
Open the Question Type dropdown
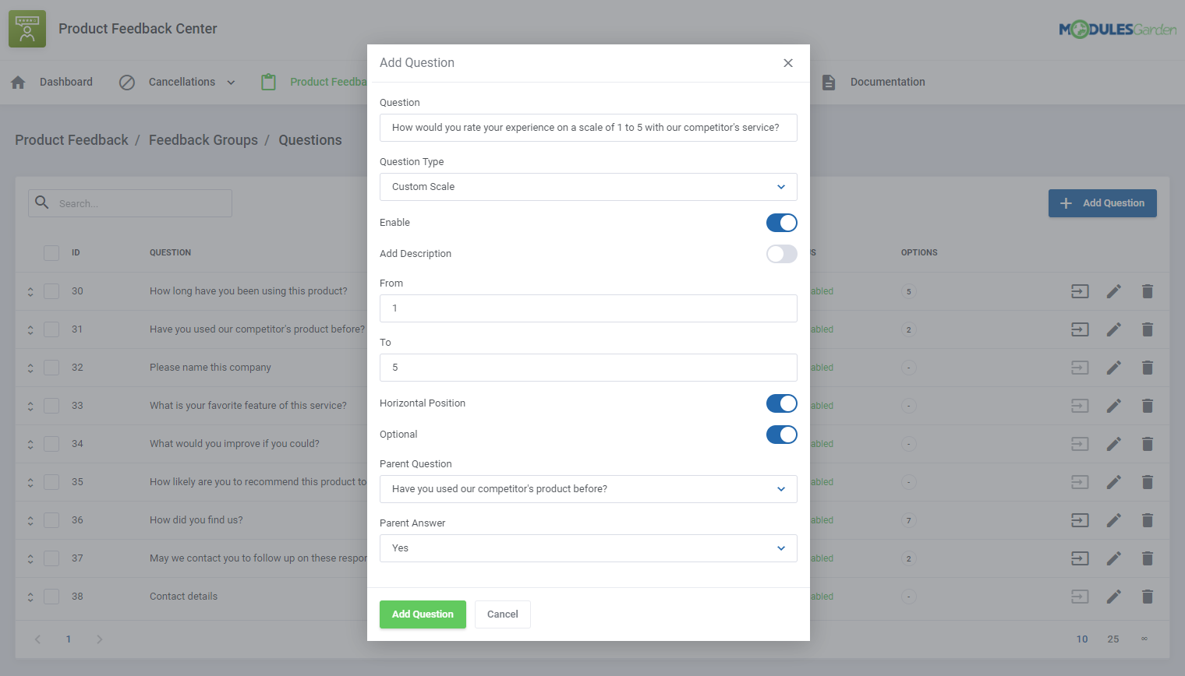(x=588, y=187)
